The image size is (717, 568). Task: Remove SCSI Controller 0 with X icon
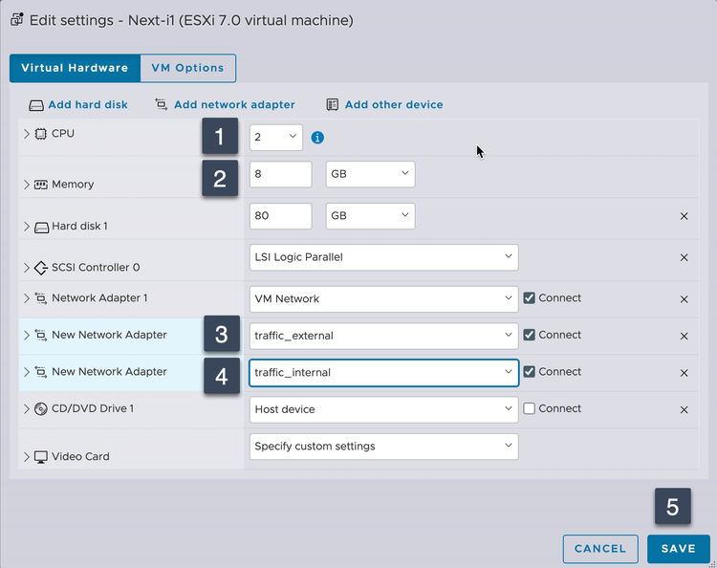pyautogui.click(x=684, y=257)
